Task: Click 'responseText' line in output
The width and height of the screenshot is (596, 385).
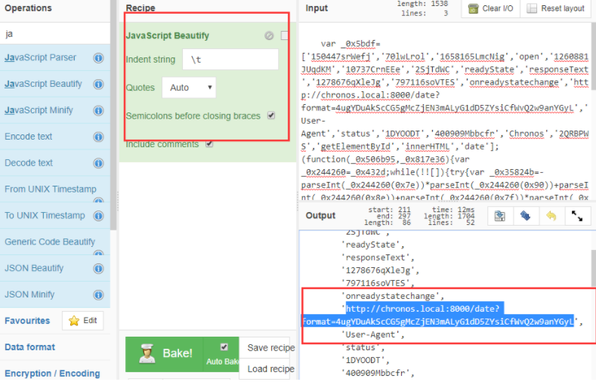Action: pyautogui.click(x=378, y=257)
